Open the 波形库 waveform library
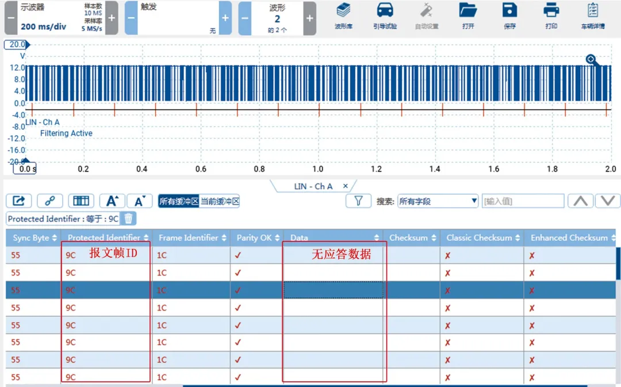621x387 pixels. (344, 16)
